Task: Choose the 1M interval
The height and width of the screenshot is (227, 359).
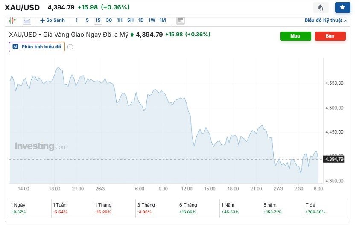Action: [163, 20]
